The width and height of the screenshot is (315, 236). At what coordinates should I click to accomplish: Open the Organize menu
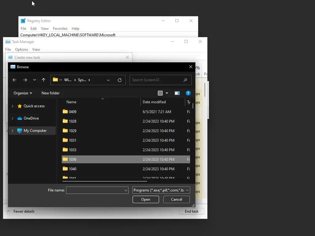[23, 93]
